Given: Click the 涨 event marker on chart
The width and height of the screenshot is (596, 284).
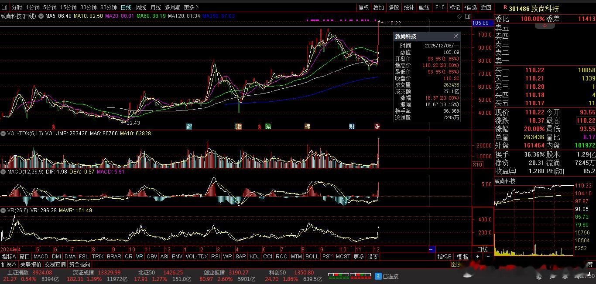Looking at the screenshot, I should click(x=377, y=127).
